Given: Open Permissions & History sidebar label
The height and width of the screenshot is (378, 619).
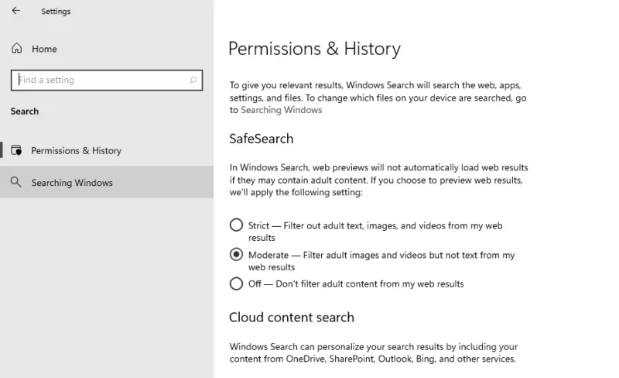Looking at the screenshot, I should point(76,150).
